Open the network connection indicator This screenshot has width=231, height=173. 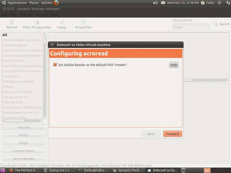228,3
